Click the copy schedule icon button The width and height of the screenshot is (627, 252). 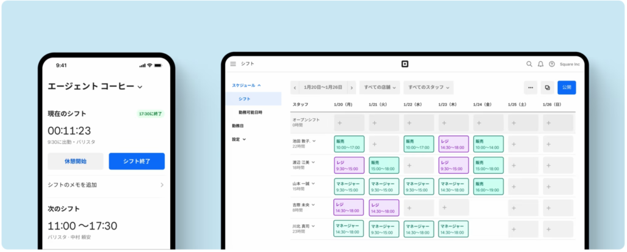coord(547,87)
